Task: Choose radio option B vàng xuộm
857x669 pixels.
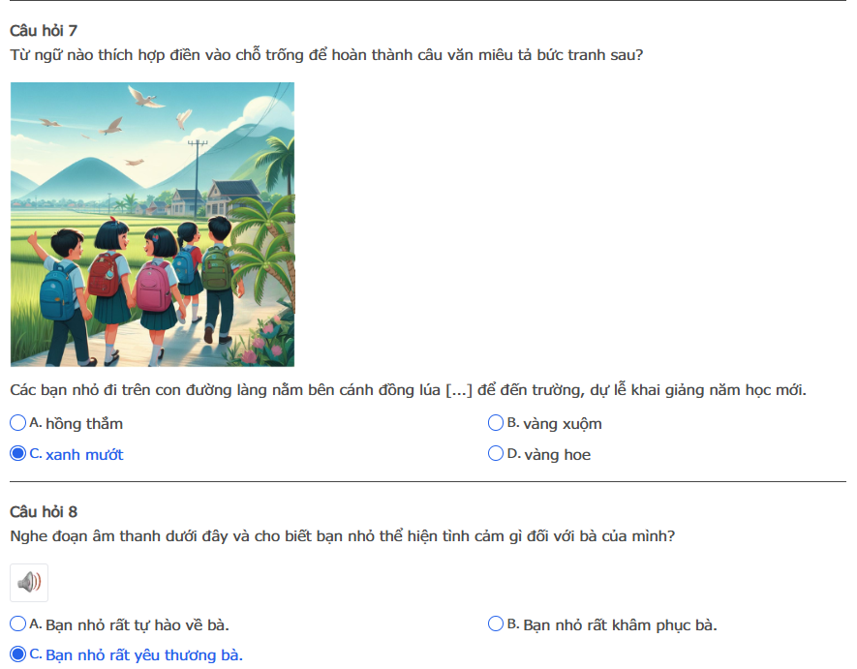Action: click(x=496, y=422)
